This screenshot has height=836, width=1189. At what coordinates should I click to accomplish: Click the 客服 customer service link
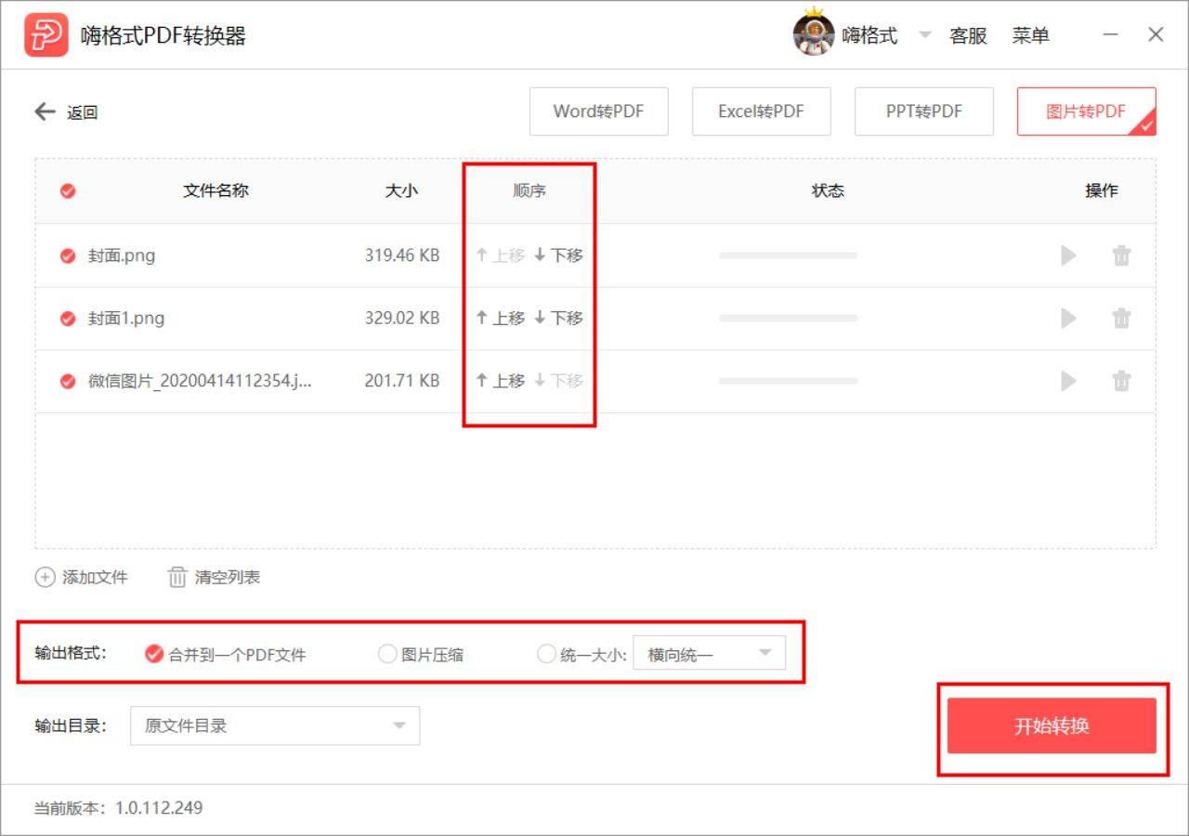pos(968,35)
